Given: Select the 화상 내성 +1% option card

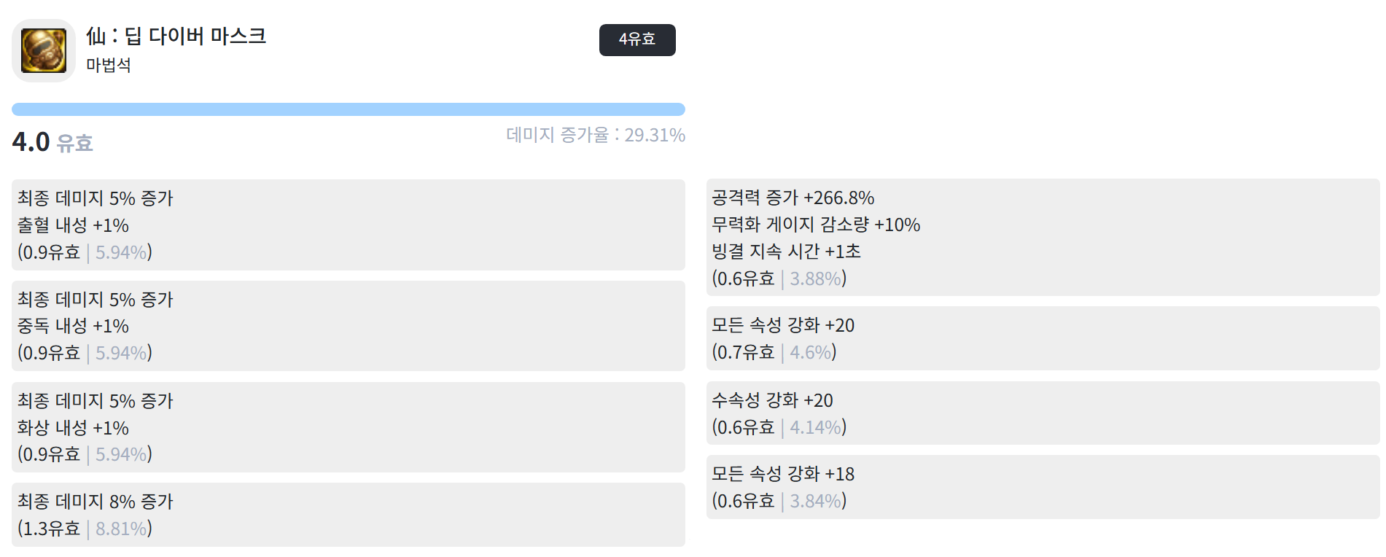Looking at the screenshot, I should pos(349,427).
